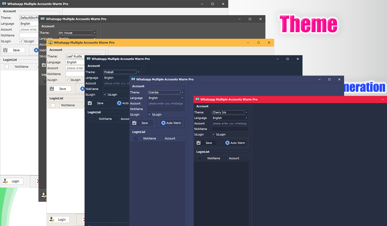Click app icon in default skin title bar
The width and height of the screenshot is (387, 226).
coord(4,4)
